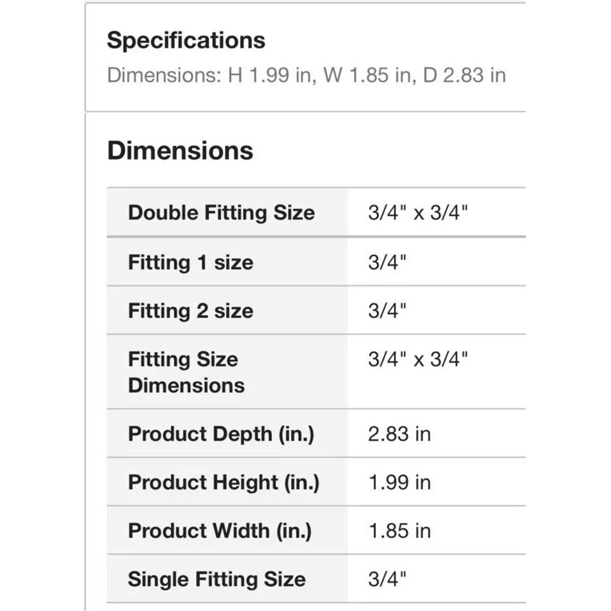Select the Fitting 1 size label

click(191, 262)
